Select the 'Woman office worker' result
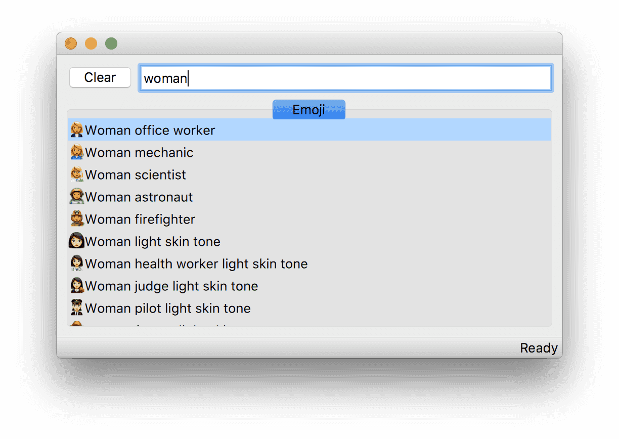 (150, 130)
